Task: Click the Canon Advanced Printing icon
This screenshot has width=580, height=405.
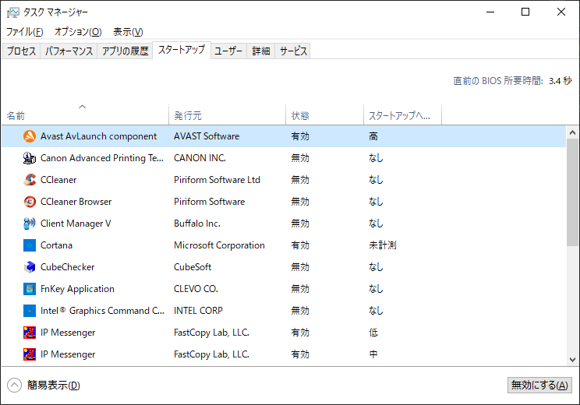Action: coord(30,158)
